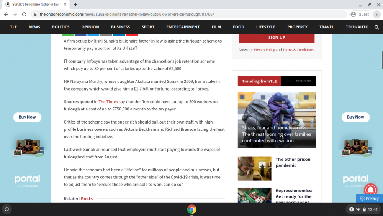Open 'Repressionomics: Get ready' headline
Screen dimensions: 383x216
(x=294, y=195)
